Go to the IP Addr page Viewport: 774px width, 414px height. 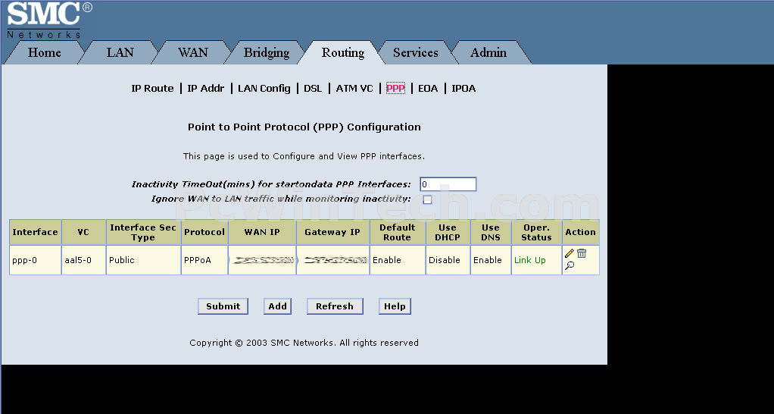tap(206, 89)
